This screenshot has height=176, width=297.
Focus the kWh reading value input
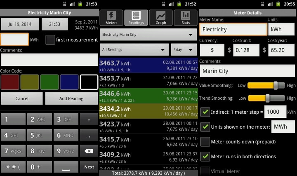click(14, 40)
